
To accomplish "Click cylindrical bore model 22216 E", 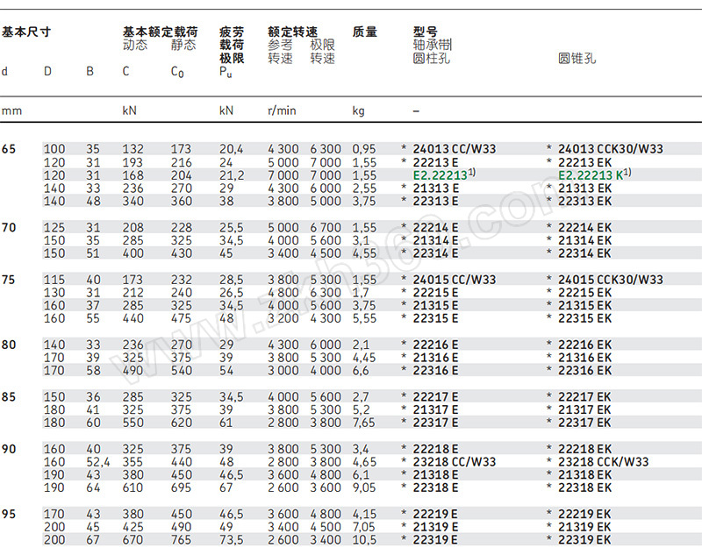I will click(435, 345).
